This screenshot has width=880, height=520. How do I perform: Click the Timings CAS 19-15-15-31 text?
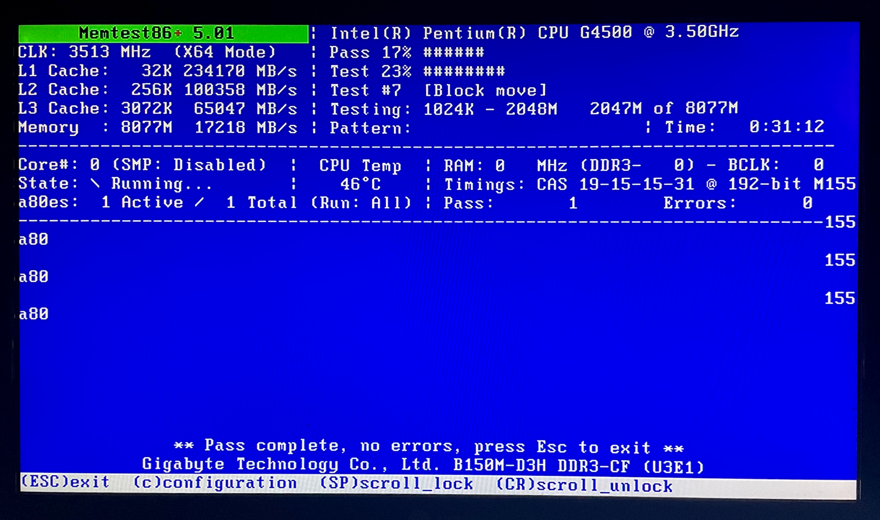click(569, 184)
